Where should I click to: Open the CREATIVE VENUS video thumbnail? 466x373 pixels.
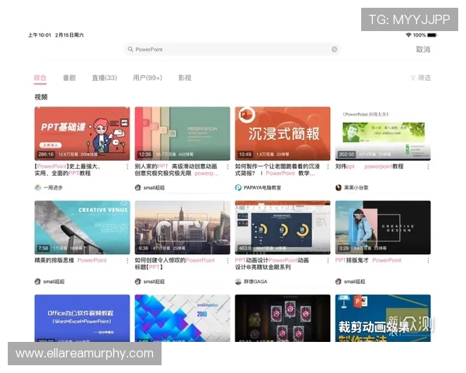(82, 227)
